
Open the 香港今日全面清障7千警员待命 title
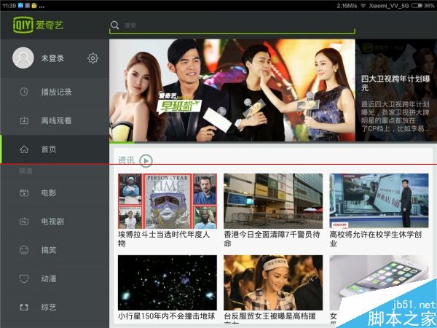pyautogui.click(x=272, y=239)
